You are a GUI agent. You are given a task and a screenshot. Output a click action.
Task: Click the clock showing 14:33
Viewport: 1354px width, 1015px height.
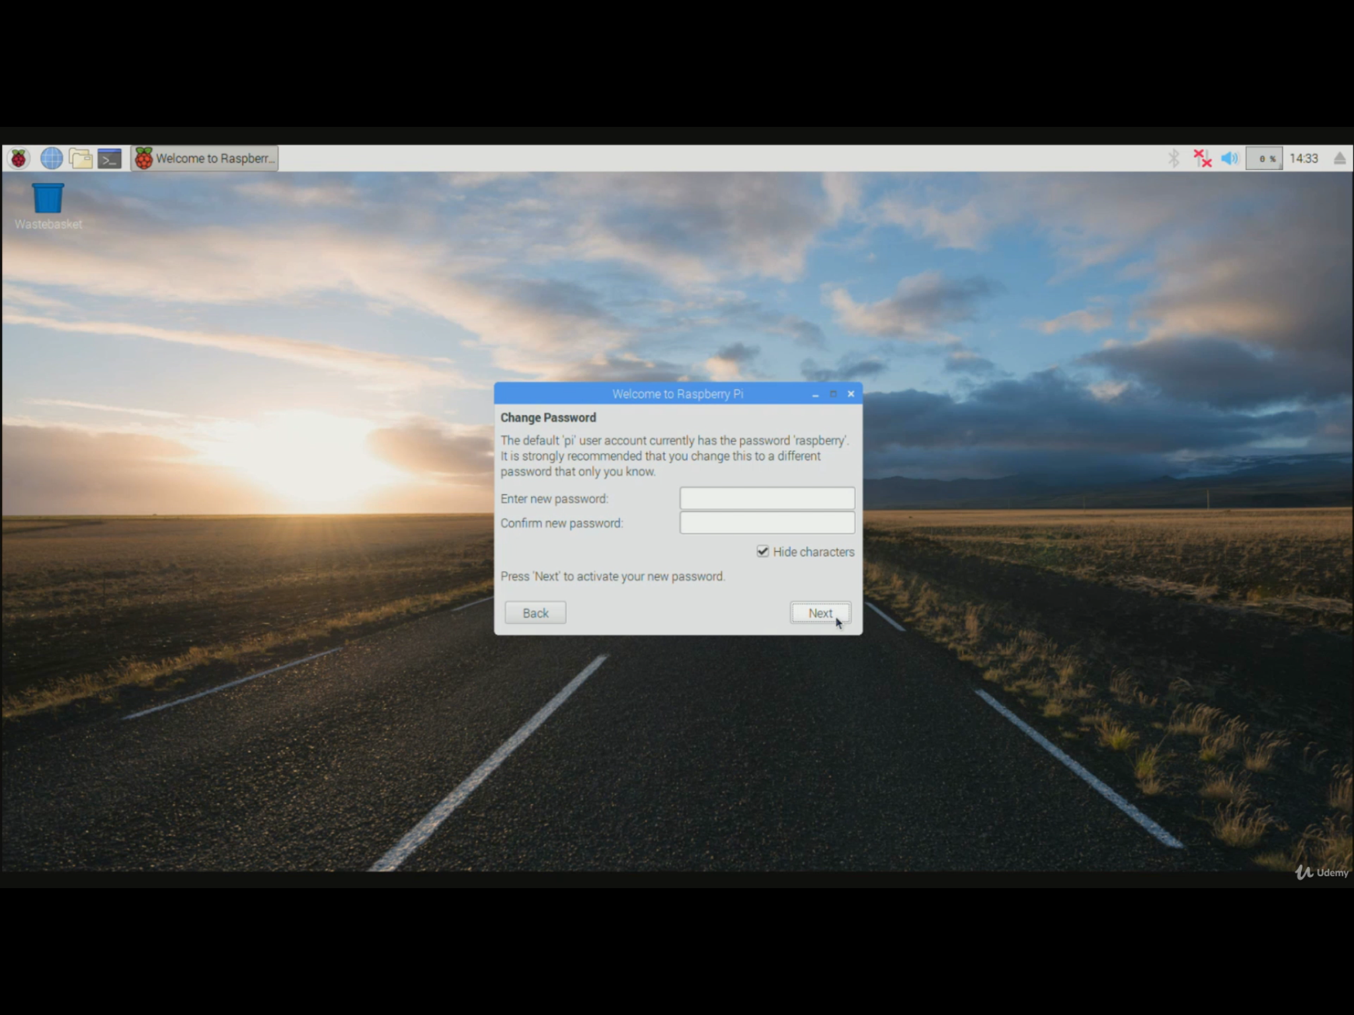(1304, 159)
